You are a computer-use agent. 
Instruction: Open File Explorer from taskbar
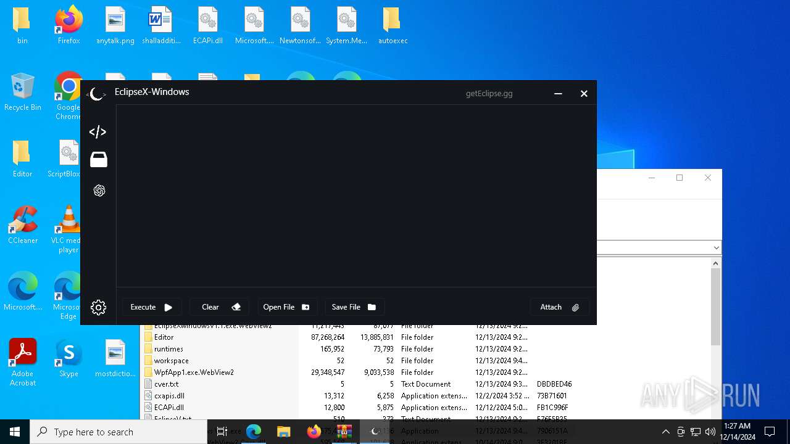point(283,432)
